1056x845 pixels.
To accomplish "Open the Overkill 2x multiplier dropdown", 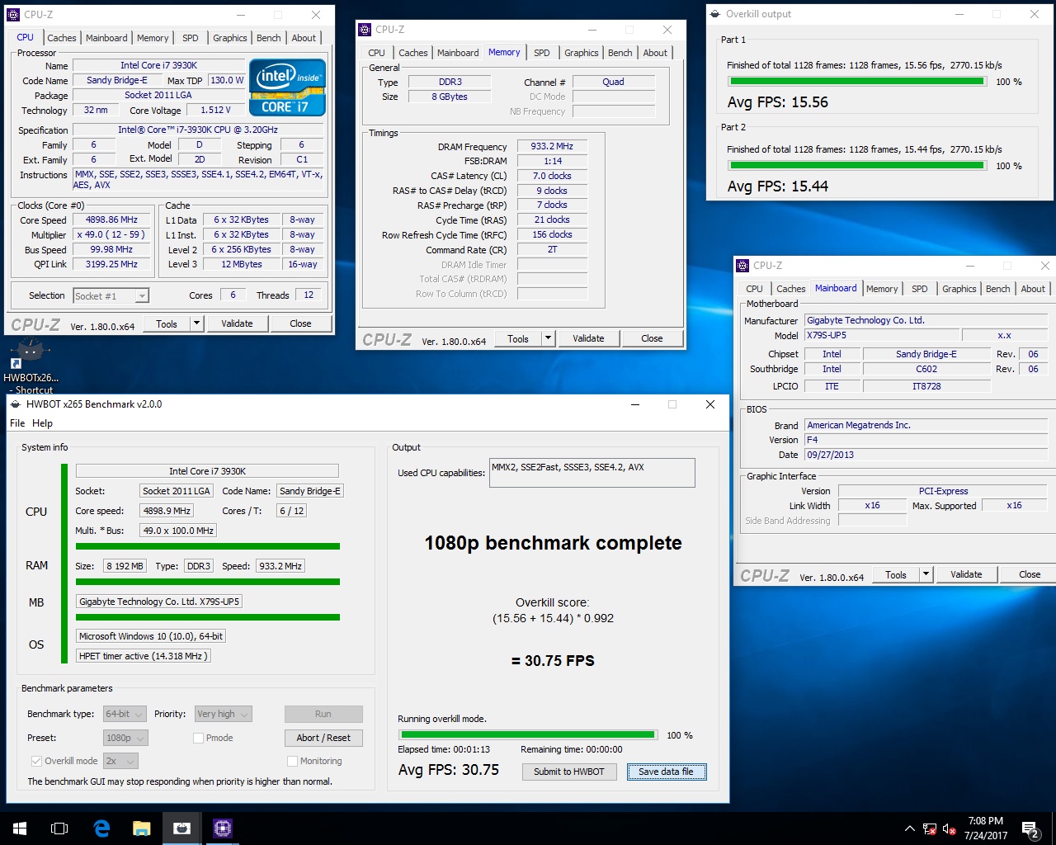I will [x=120, y=761].
